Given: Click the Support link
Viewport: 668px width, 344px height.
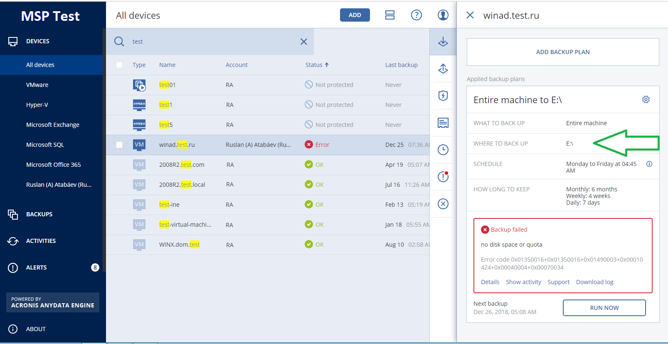Looking at the screenshot, I should 558,282.
